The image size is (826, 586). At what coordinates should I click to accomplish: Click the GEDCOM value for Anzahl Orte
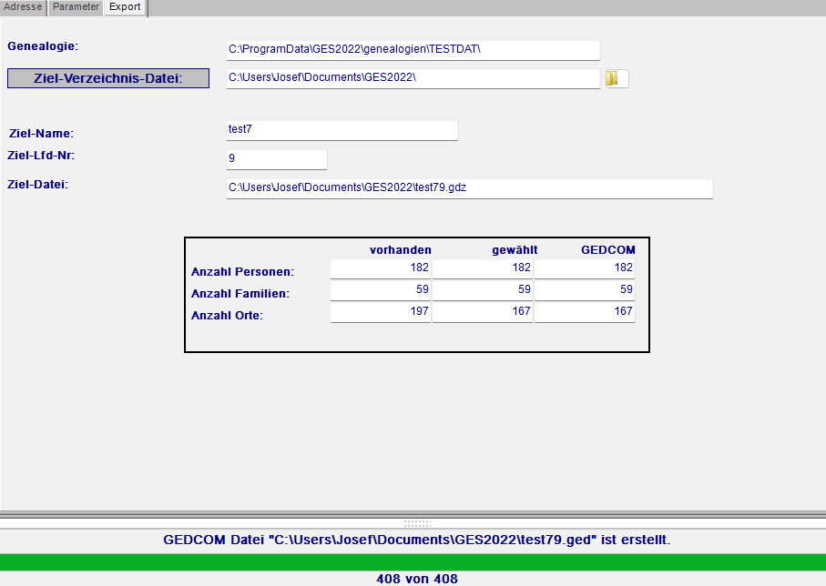[x=584, y=312]
